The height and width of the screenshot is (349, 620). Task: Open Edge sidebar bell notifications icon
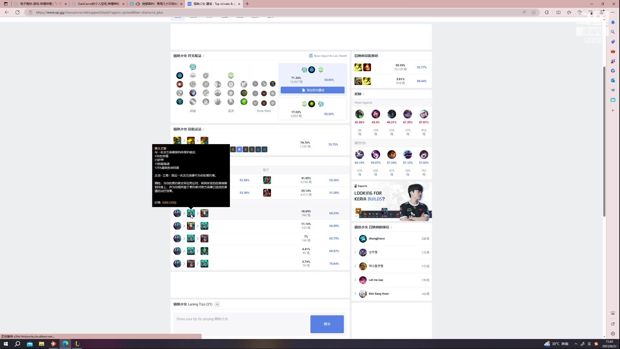pos(613,23)
